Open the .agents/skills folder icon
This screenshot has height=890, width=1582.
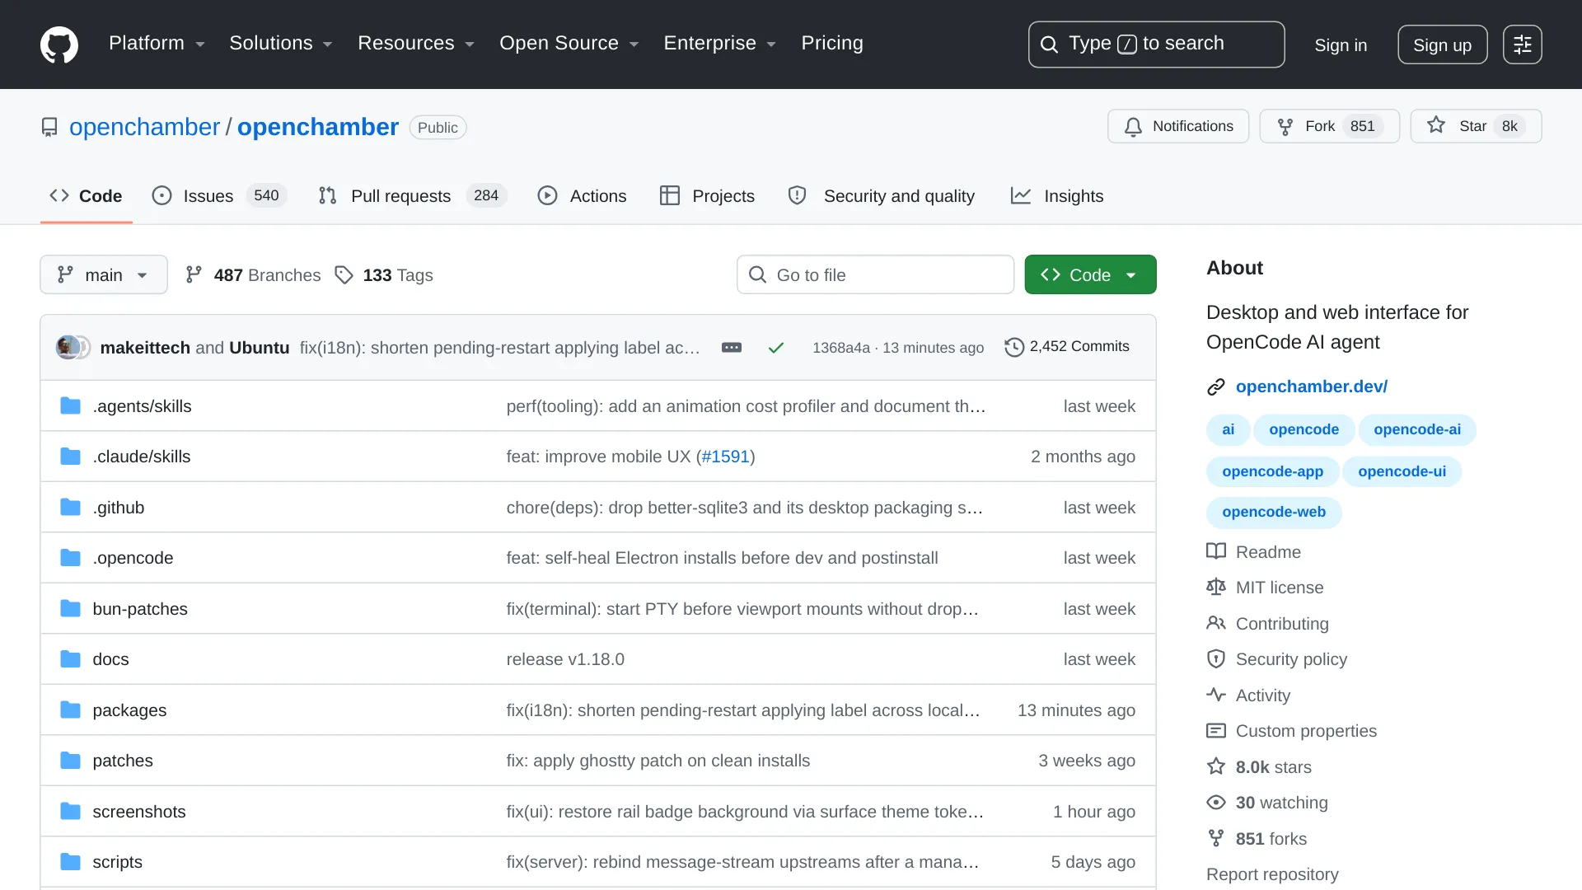[71, 406]
